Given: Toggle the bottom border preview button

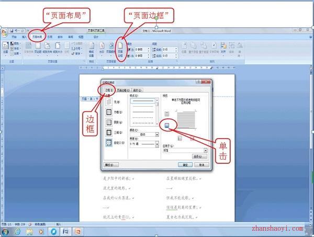Looking at the screenshot, I should tap(167, 126).
